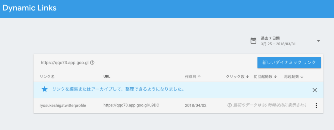Viewport: 334px width, 130px height.
Task: Click help icon beside 最初のデータは 36 時間 message
Action: [229, 105]
